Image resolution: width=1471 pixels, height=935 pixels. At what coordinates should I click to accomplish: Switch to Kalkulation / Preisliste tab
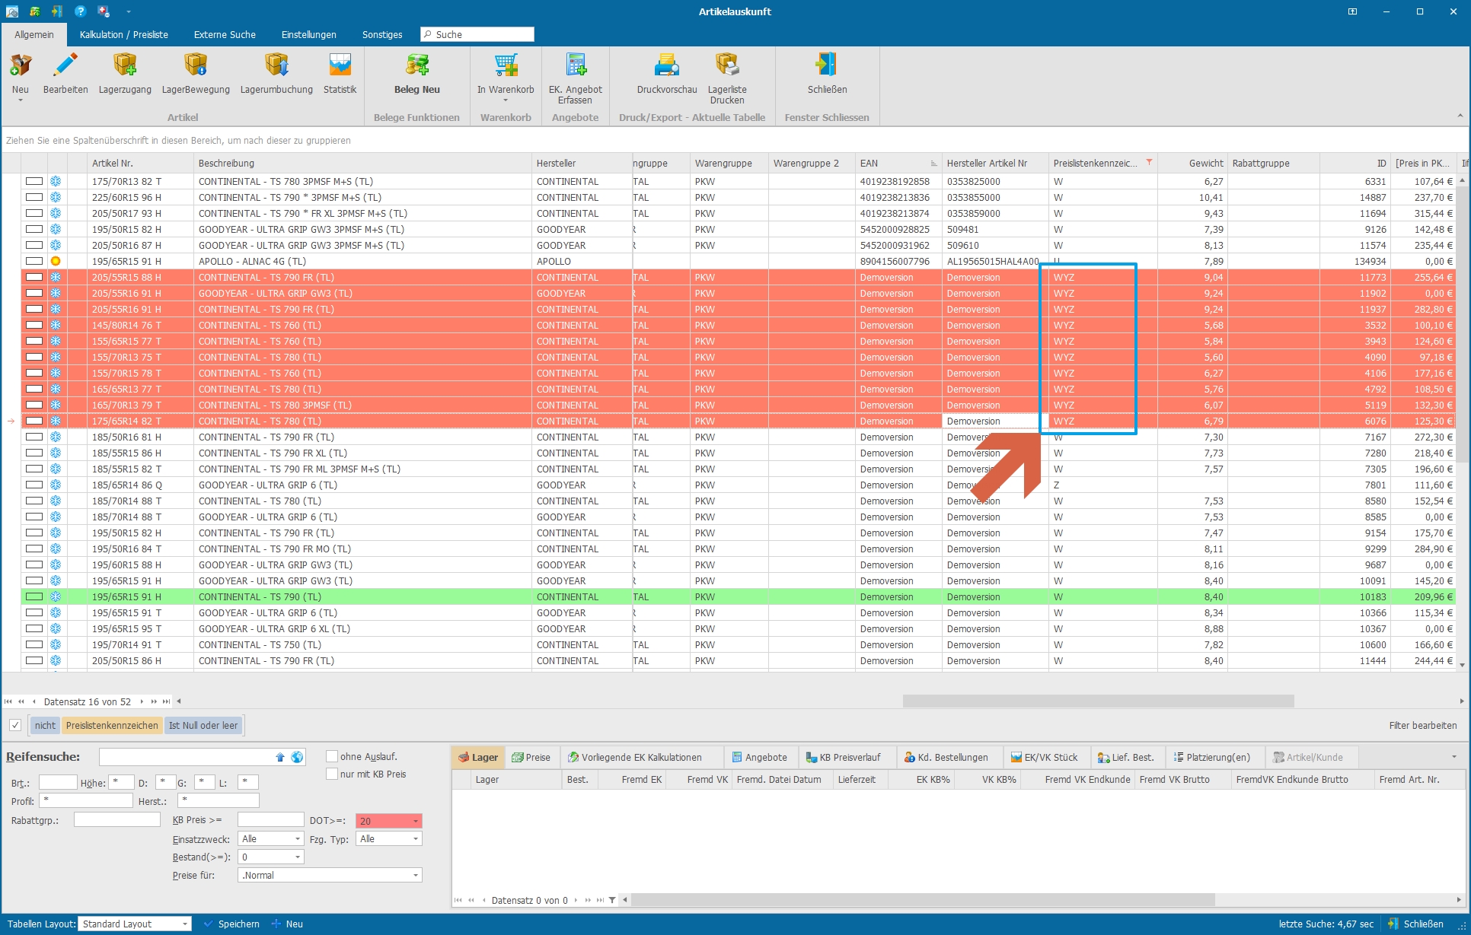click(x=124, y=35)
